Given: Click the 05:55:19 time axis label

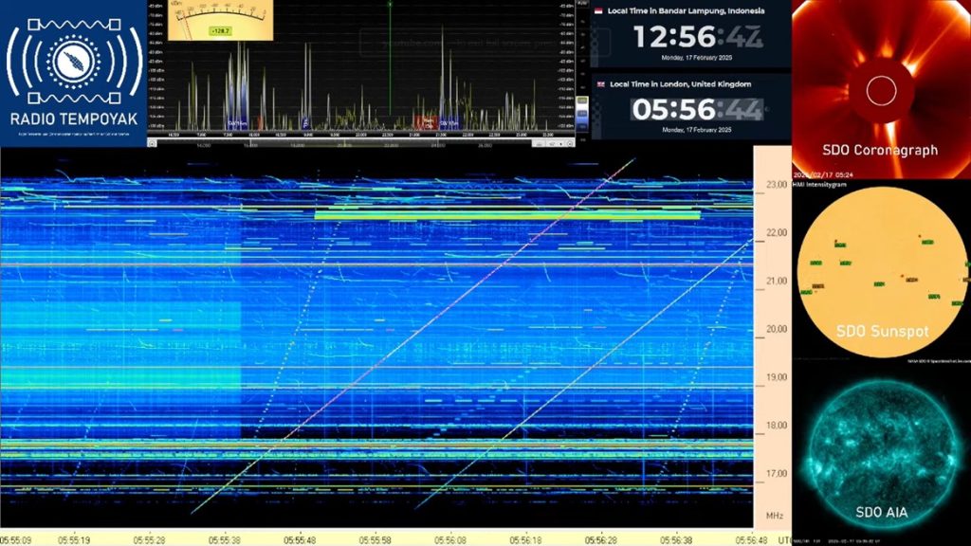Looking at the screenshot, I should point(74,540).
